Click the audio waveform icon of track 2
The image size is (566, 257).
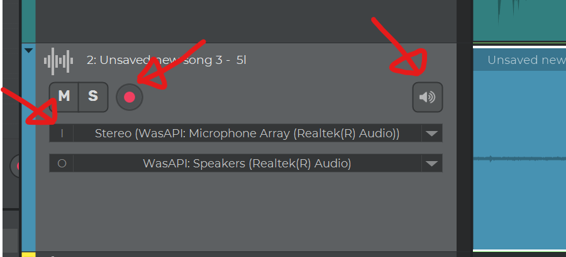click(x=58, y=61)
